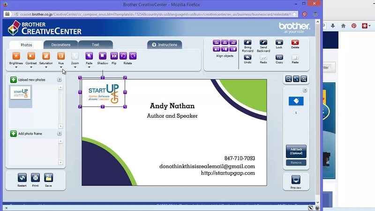Bring the selected object forward
This screenshot has height=211, width=375.
[x=247, y=43]
